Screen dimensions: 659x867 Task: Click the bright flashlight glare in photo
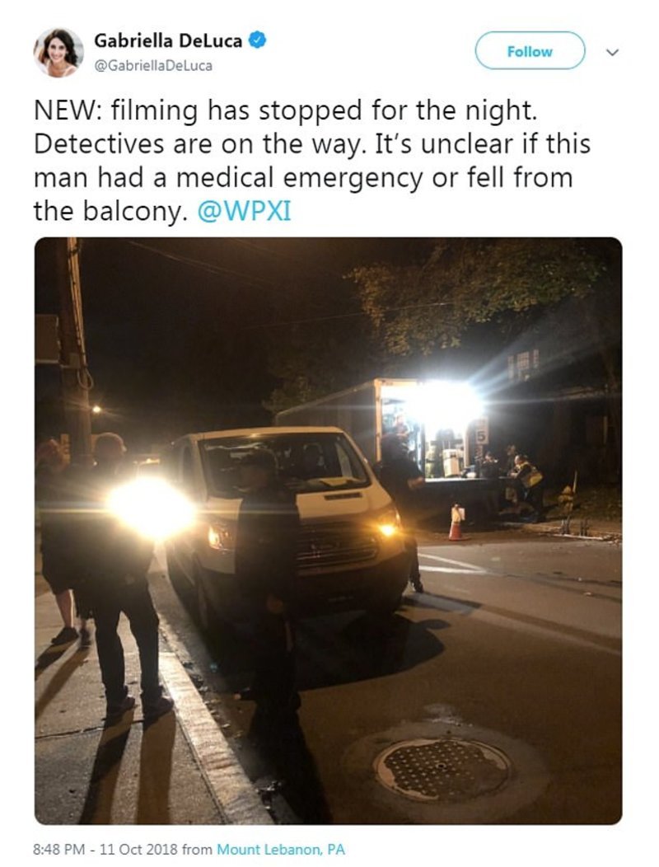(x=151, y=508)
